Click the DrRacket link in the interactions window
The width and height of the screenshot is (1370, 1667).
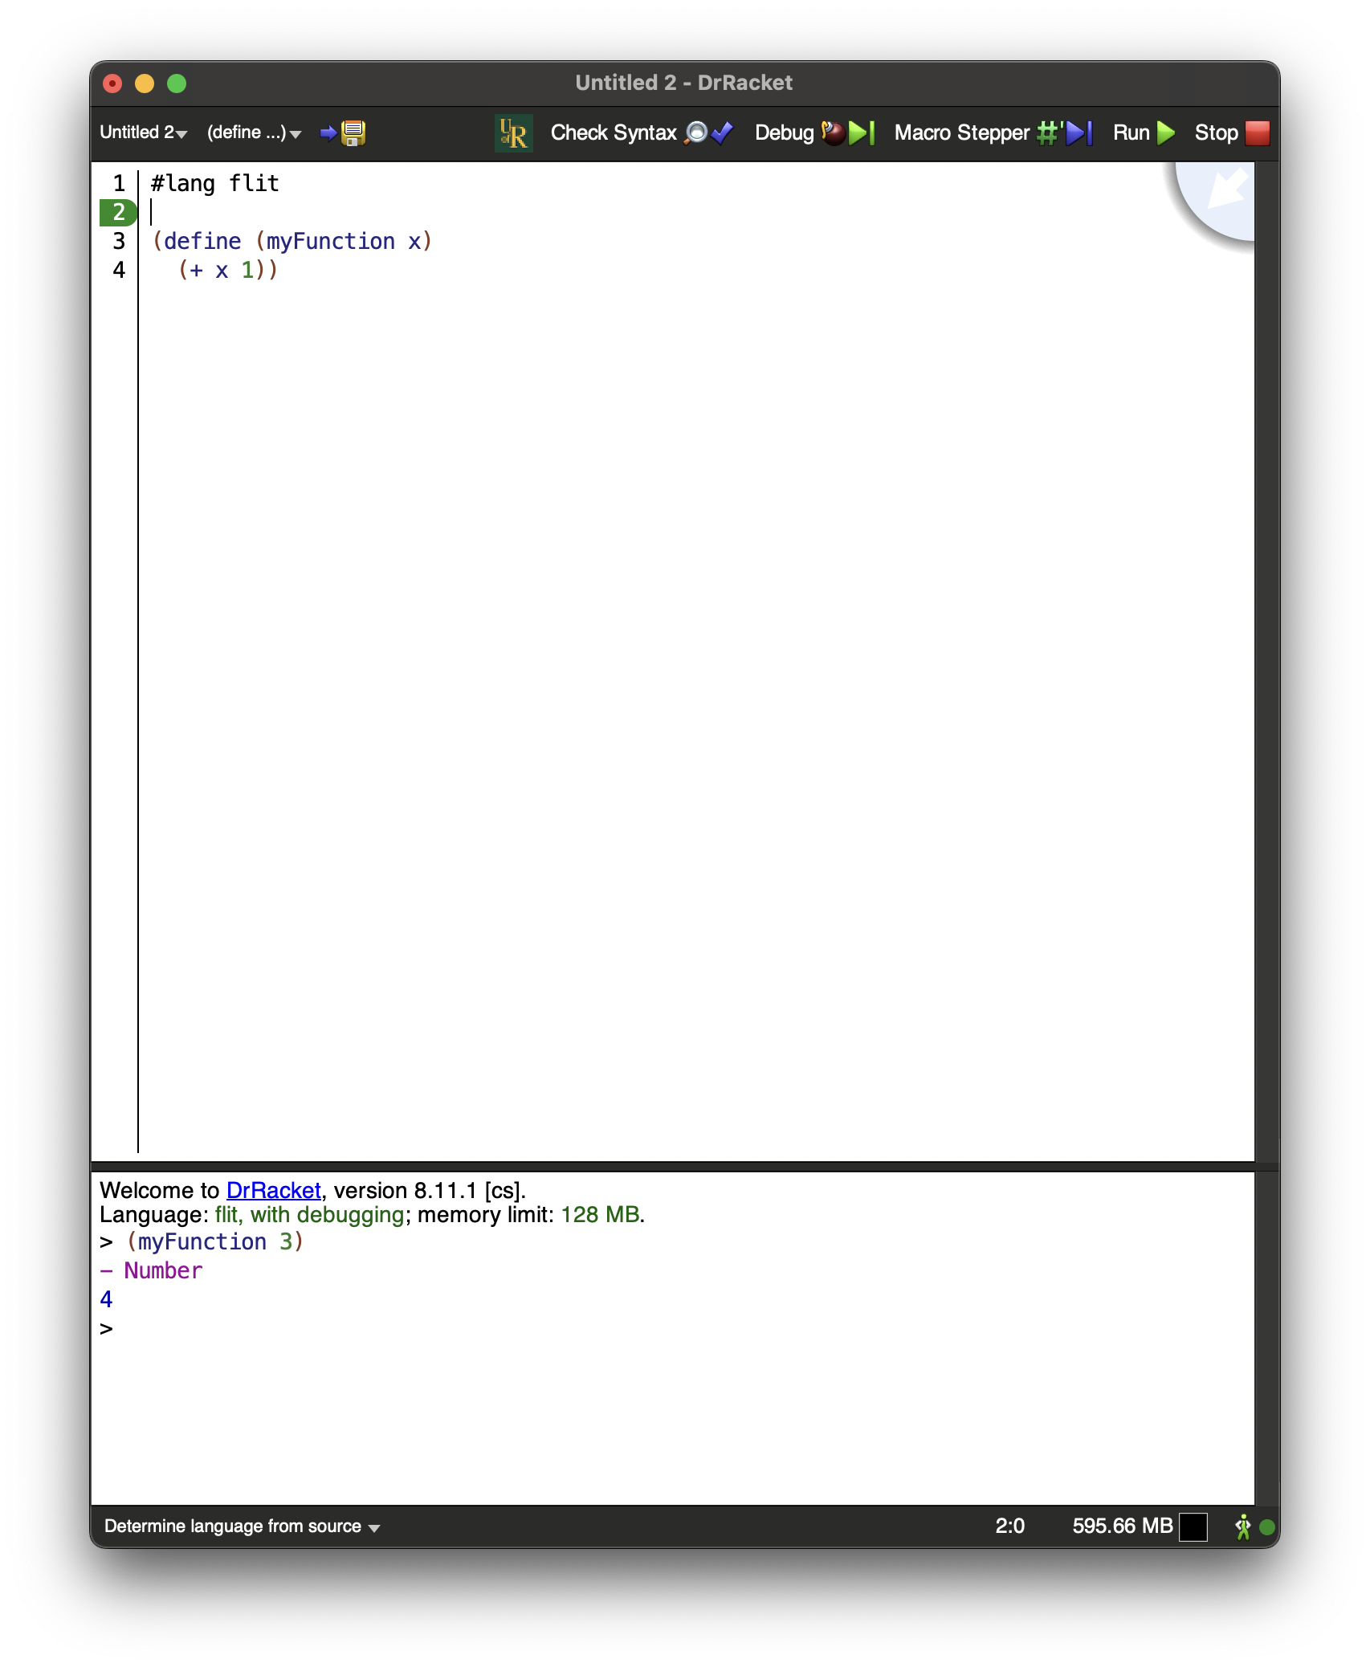point(272,1190)
